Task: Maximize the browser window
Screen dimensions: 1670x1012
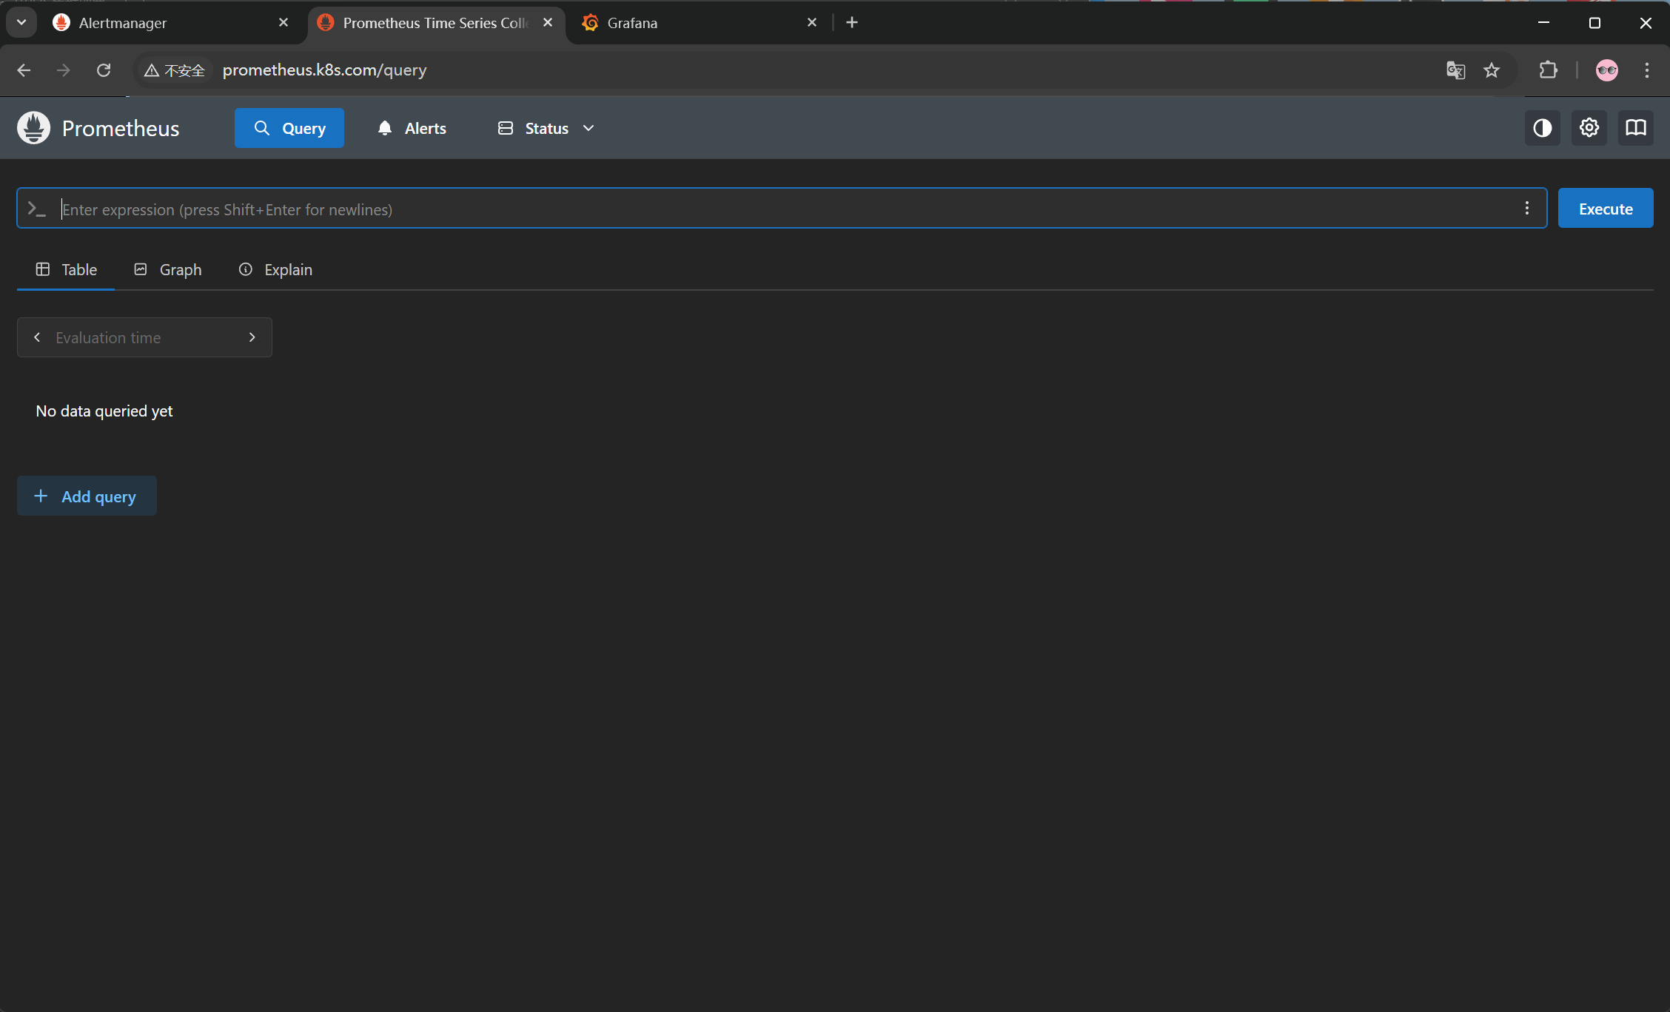Action: 1594,23
